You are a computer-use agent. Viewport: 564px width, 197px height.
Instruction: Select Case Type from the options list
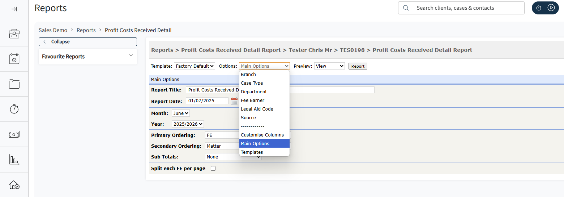(264, 83)
